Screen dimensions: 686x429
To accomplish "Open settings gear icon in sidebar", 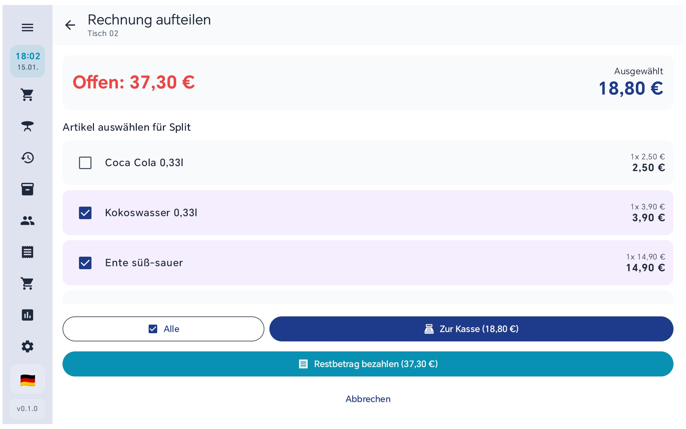I will tap(28, 346).
